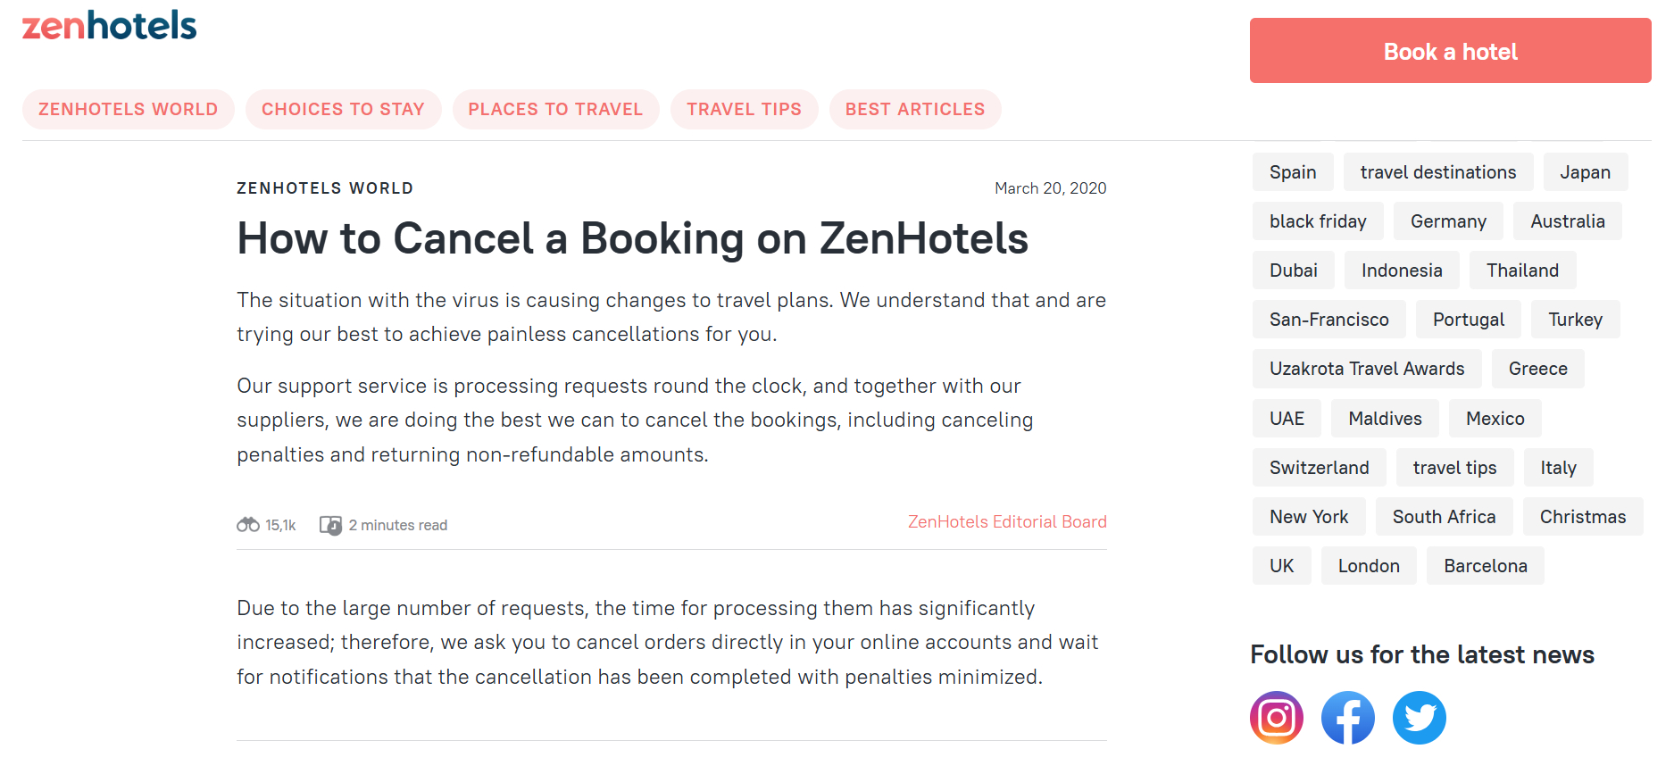The image size is (1674, 774).
Task: Click the Barcelona tag
Action: click(x=1485, y=566)
